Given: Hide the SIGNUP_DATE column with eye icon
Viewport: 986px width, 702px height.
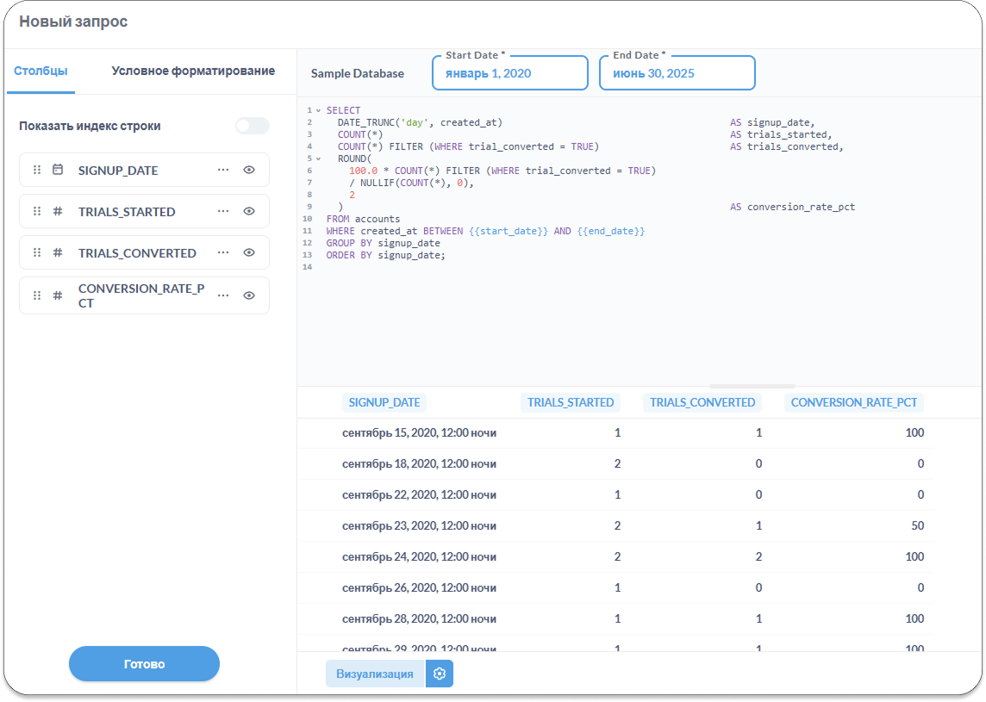Looking at the screenshot, I should click(x=249, y=171).
